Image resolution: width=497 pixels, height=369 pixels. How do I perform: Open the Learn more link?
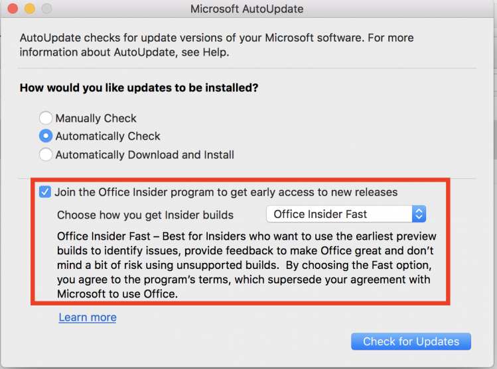click(x=88, y=317)
